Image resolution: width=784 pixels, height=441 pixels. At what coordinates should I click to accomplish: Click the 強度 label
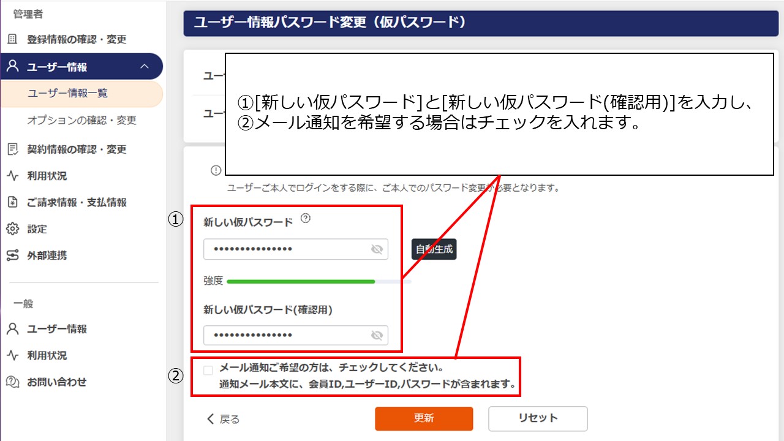213,281
